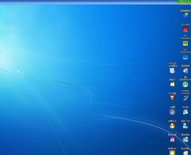
Task: Open the My Computer desktop icon
Action: point(185,139)
